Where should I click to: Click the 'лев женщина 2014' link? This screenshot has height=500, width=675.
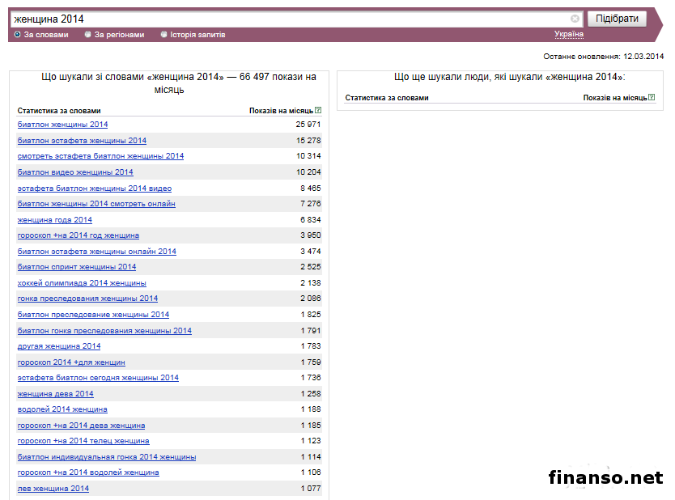click(x=53, y=489)
